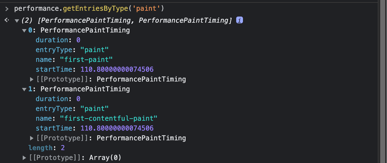Click the length: 2 property
Viewport: 387px width, 163px height.
46,148
